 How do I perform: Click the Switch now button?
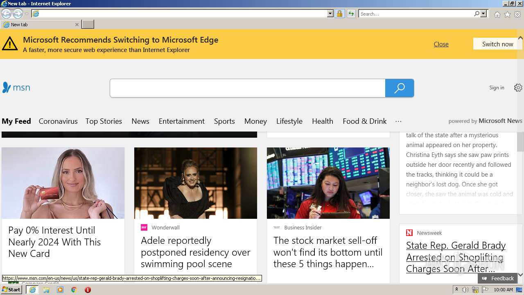[497, 44]
